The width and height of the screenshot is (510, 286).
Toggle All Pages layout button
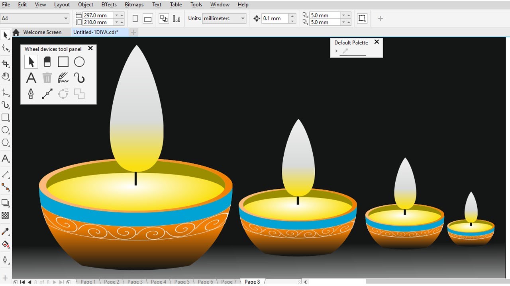(164, 19)
